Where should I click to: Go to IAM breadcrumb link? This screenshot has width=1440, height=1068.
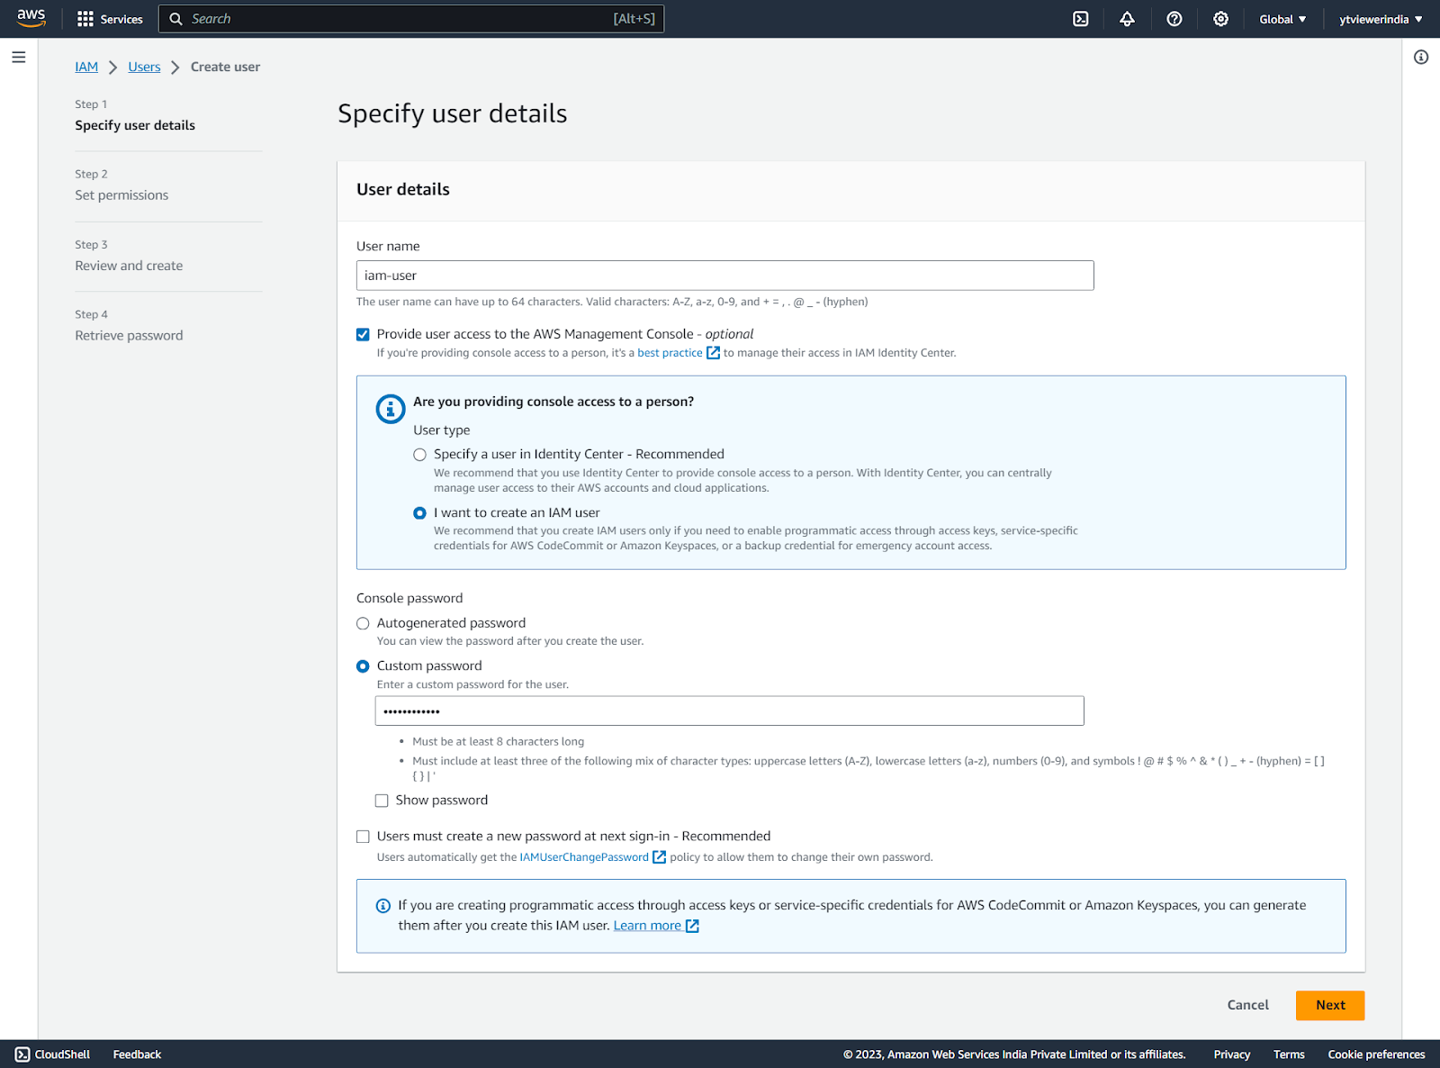pos(86,67)
